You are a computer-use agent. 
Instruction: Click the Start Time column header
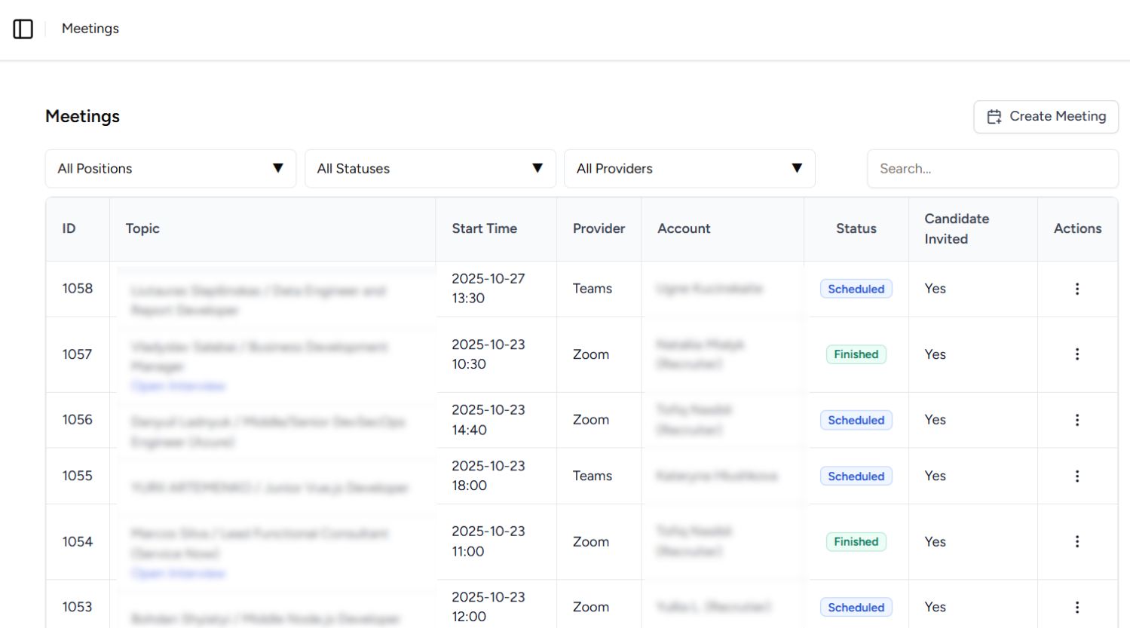[484, 228]
